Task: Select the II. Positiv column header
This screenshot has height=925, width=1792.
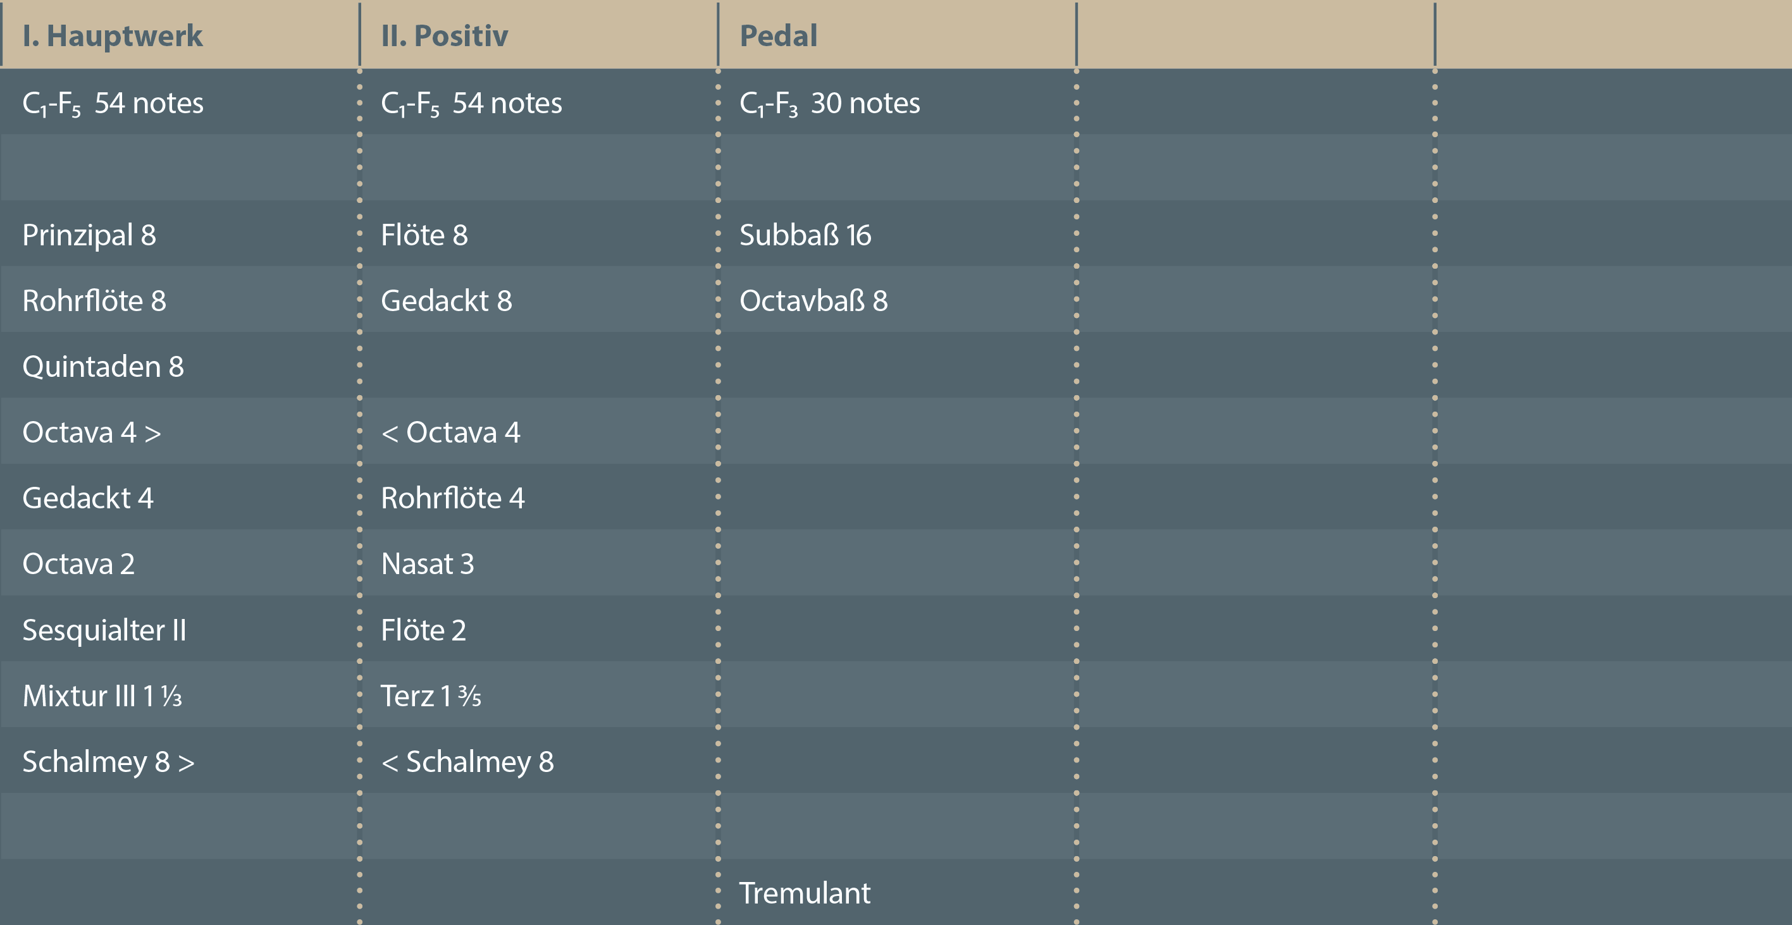Action: click(x=444, y=35)
